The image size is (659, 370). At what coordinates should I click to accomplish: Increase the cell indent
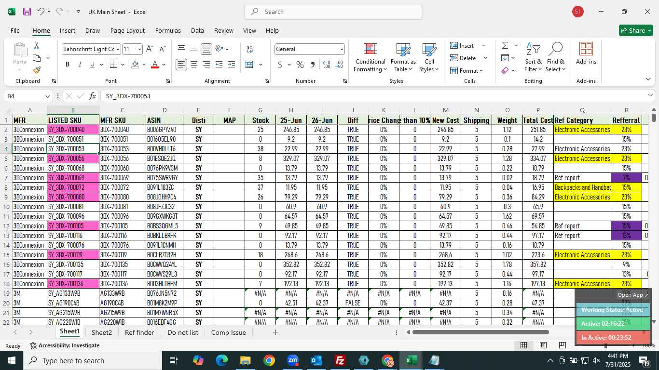coord(232,65)
